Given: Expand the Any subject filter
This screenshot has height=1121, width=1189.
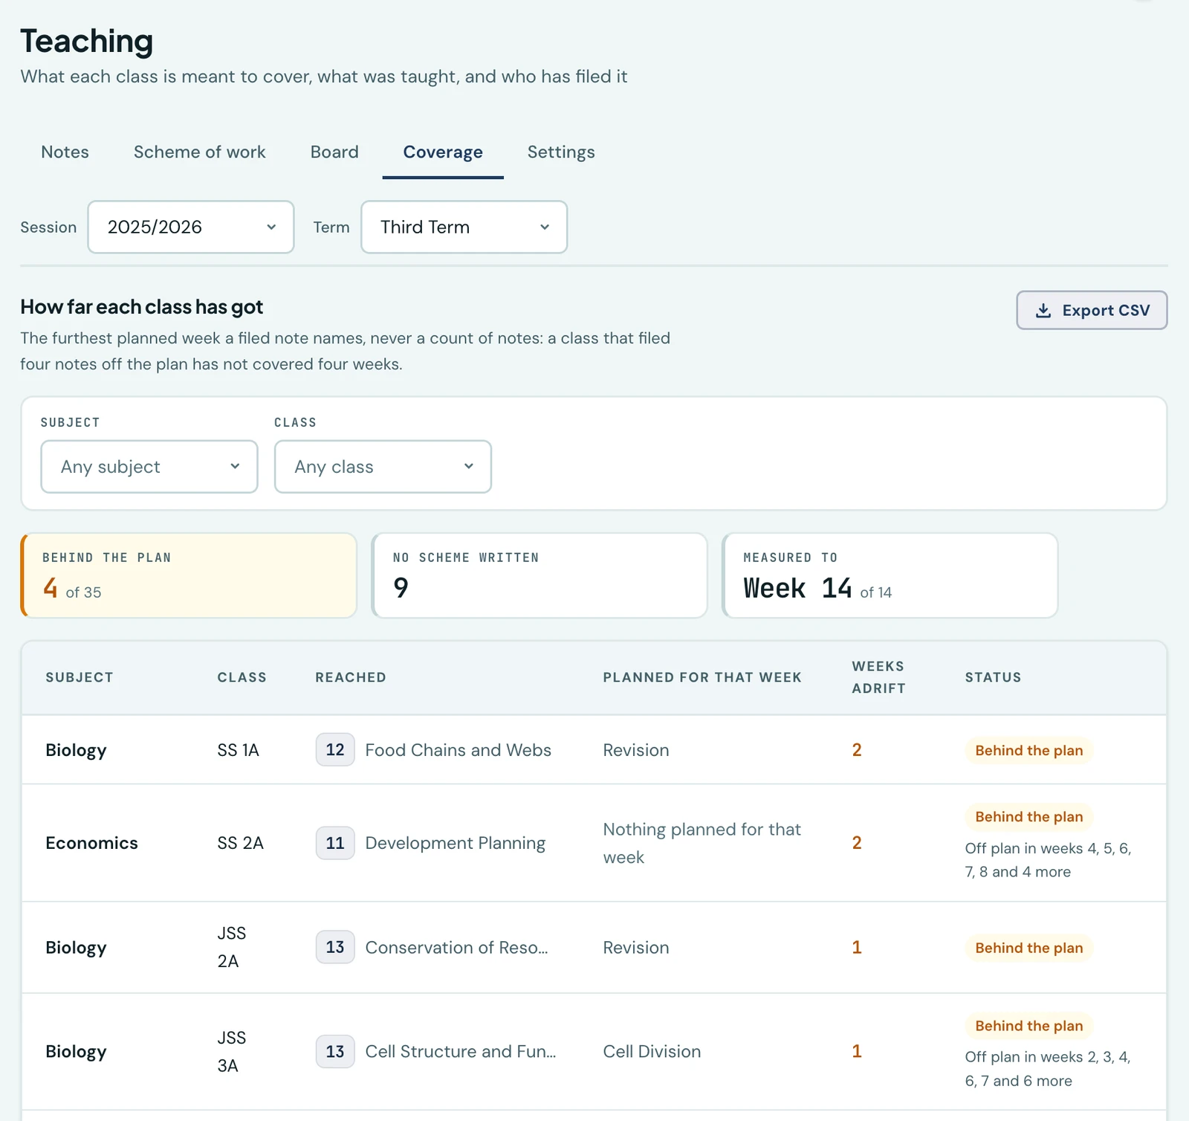Looking at the screenshot, I should click(x=149, y=467).
